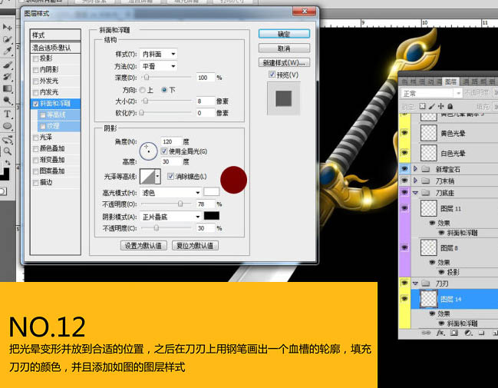Enable the 投影 drop shadow checkbox
Image resolution: width=498 pixels, height=388 pixels.
(36, 59)
